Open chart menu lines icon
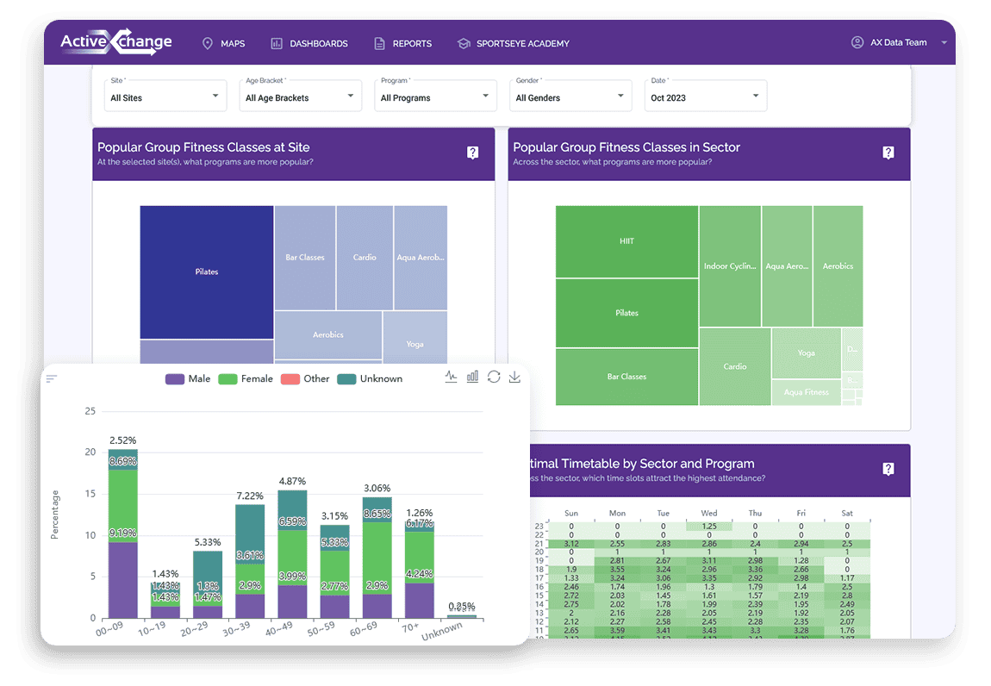The width and height of the screenshot is (991, 686). tap(52, 378)
